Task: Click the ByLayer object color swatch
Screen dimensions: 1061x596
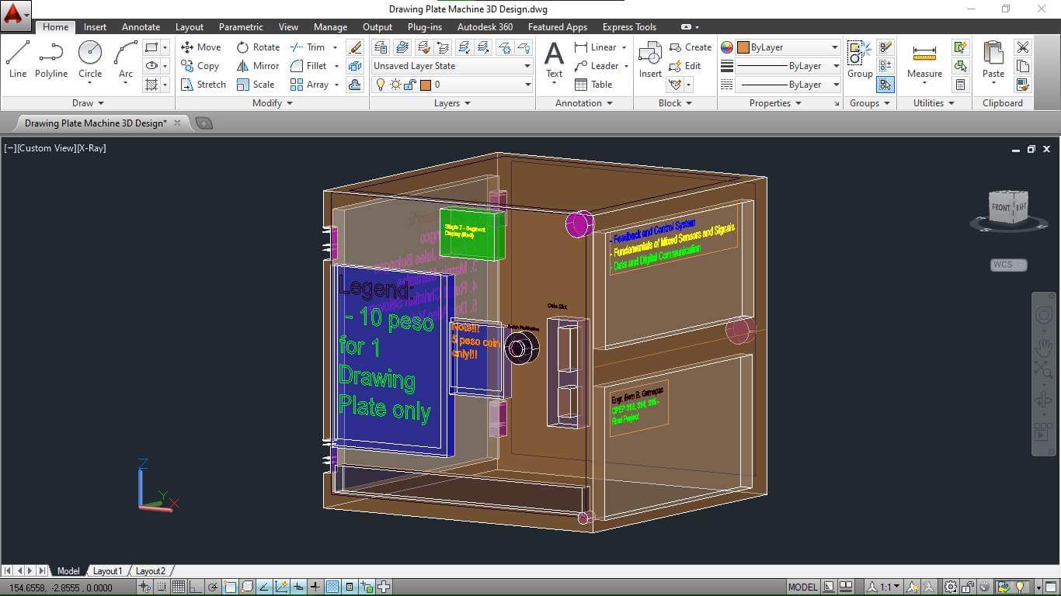Action: click(743, 47)
